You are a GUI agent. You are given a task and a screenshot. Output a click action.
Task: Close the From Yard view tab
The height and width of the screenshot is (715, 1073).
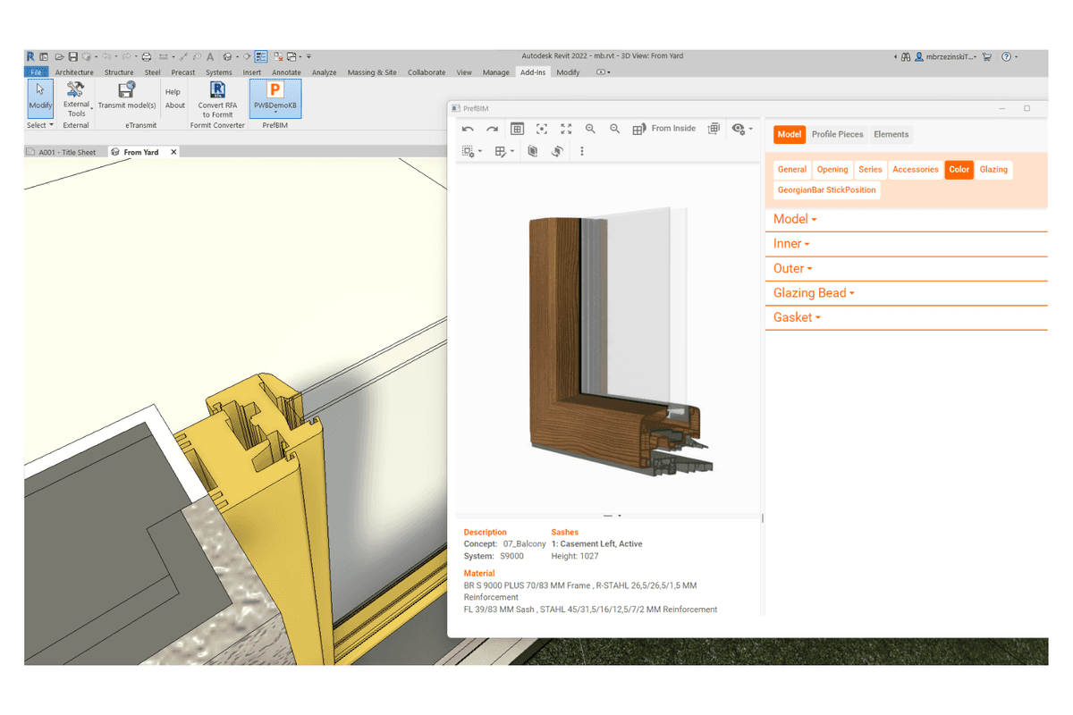(x=174, y=152)
